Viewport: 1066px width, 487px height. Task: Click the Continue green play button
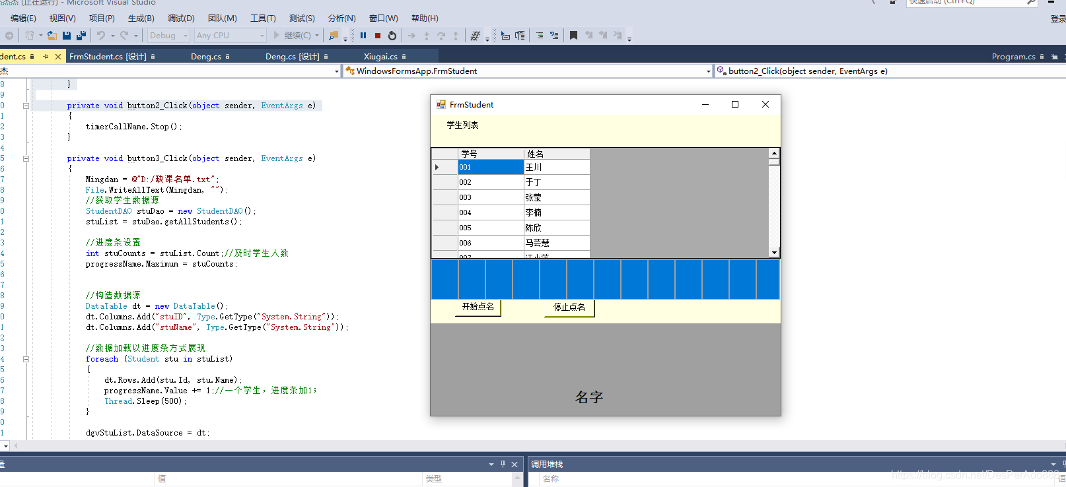[x=277, y=36]
